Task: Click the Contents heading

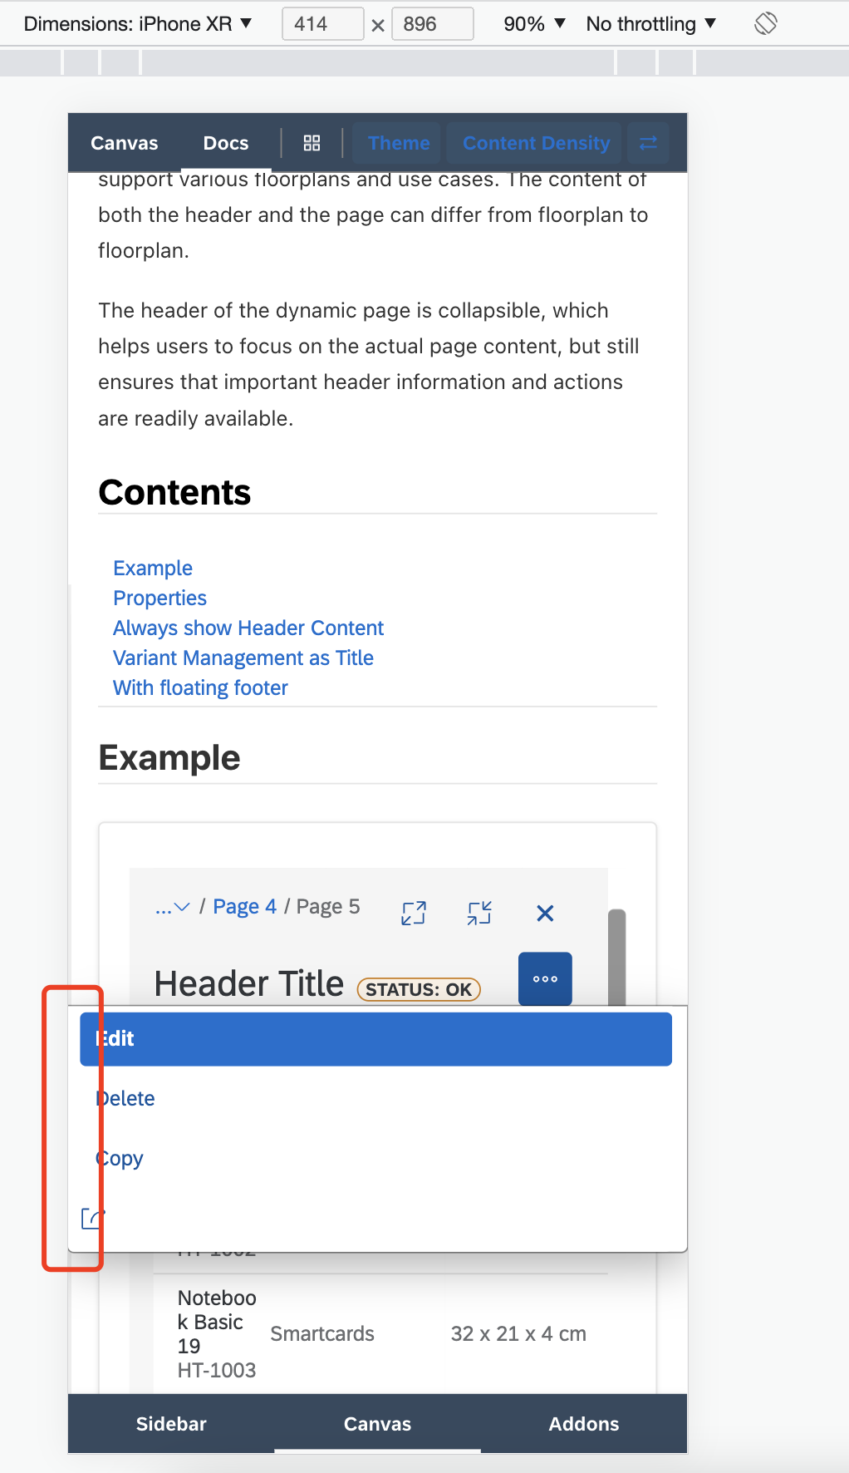Action: click(x=174, y=492)
